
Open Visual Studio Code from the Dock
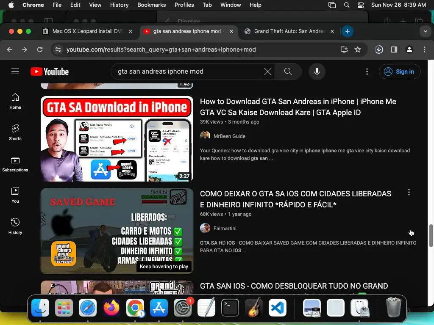tap(278, 308)
